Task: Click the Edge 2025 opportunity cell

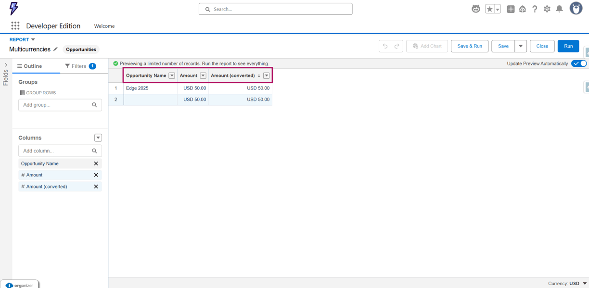Action: 151,88
